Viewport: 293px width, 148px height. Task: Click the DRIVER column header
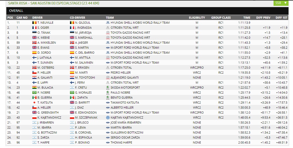pos(37,18)
